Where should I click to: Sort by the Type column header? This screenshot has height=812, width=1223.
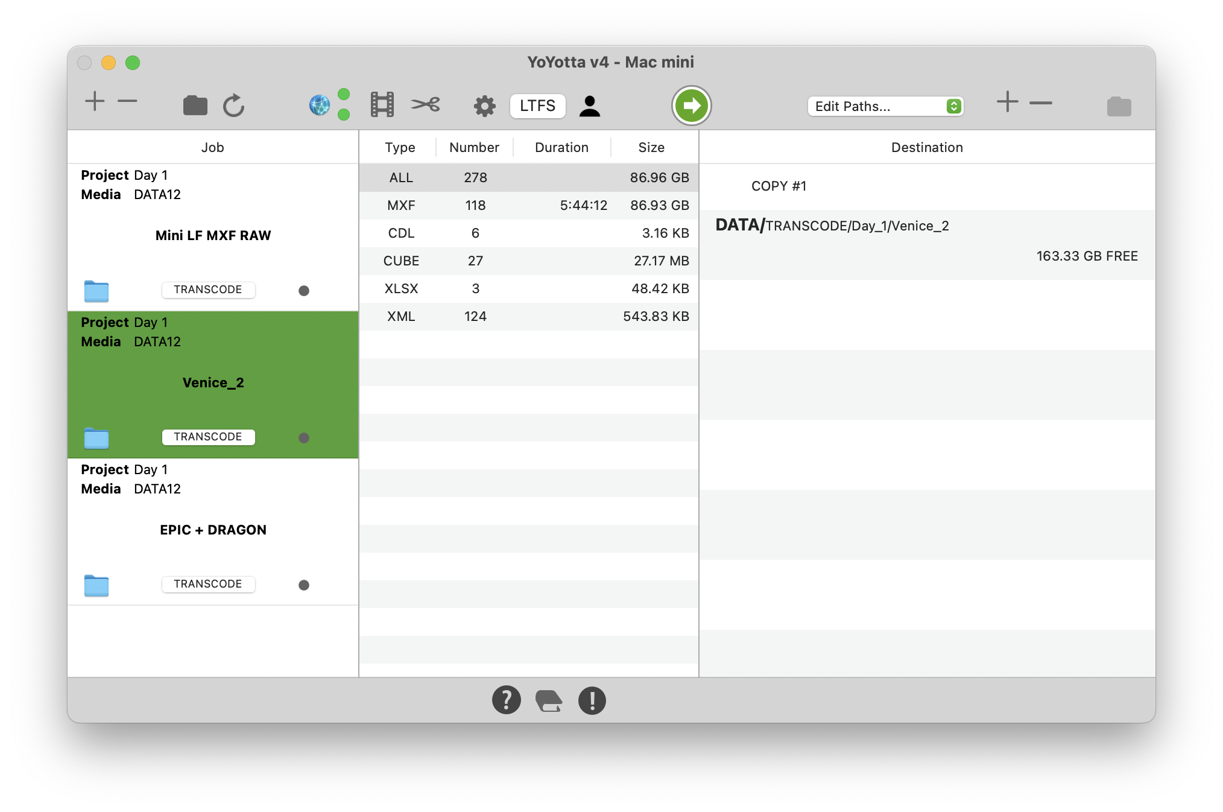(400, 147)
